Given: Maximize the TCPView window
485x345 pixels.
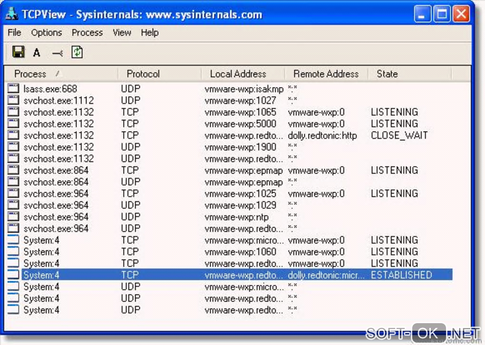Looking at the screenshot, I should point(442,14).
